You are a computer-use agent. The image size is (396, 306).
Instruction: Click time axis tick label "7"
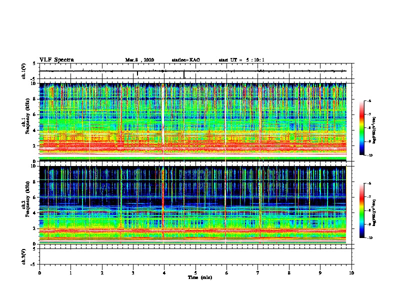[258, 273]
